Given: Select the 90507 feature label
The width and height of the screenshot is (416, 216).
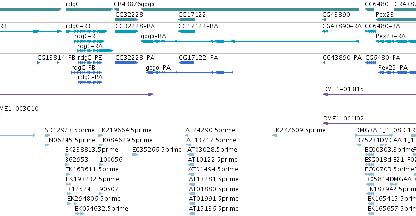Looking at the screenshot, I should pyautogui.click(x=109, y=189).
